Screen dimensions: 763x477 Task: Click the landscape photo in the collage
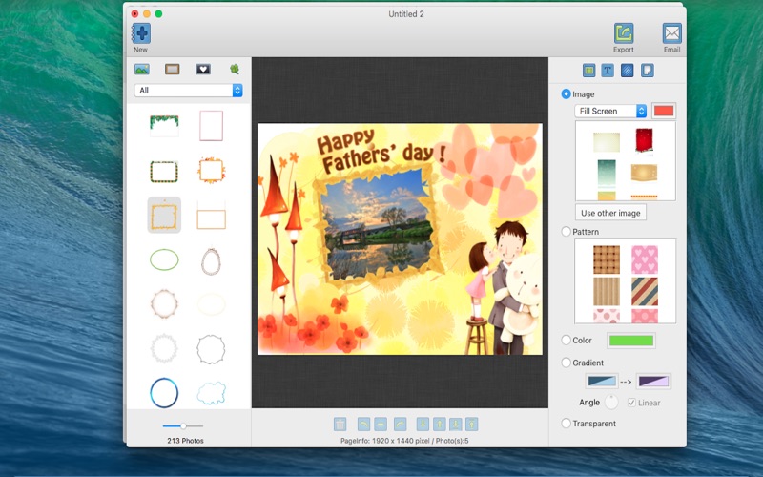tap(378, 225)
